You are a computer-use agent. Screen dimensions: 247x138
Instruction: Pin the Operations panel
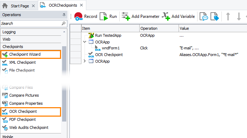tap(64, 15)
